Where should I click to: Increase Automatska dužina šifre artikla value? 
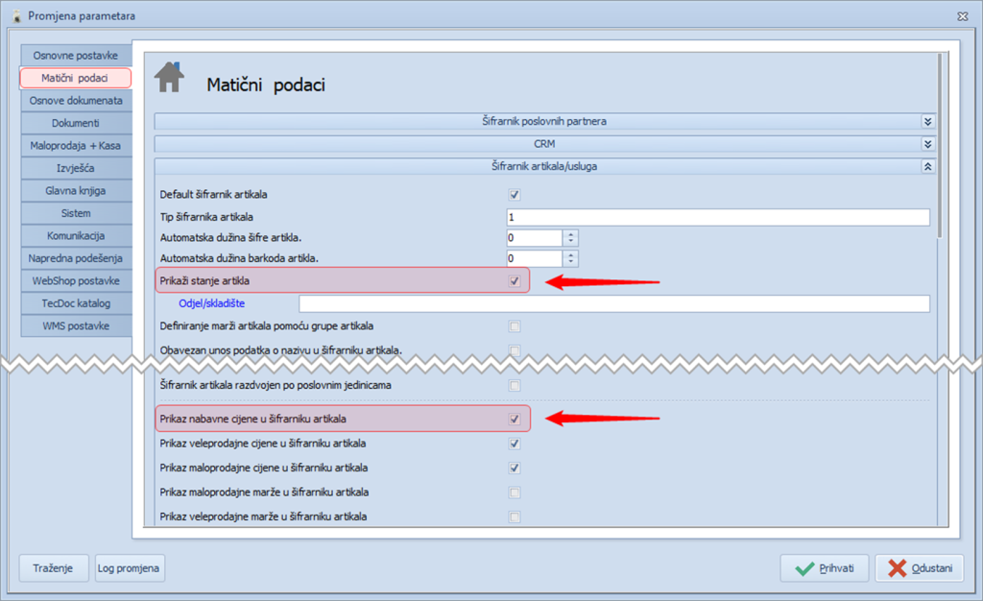[571, 233]
